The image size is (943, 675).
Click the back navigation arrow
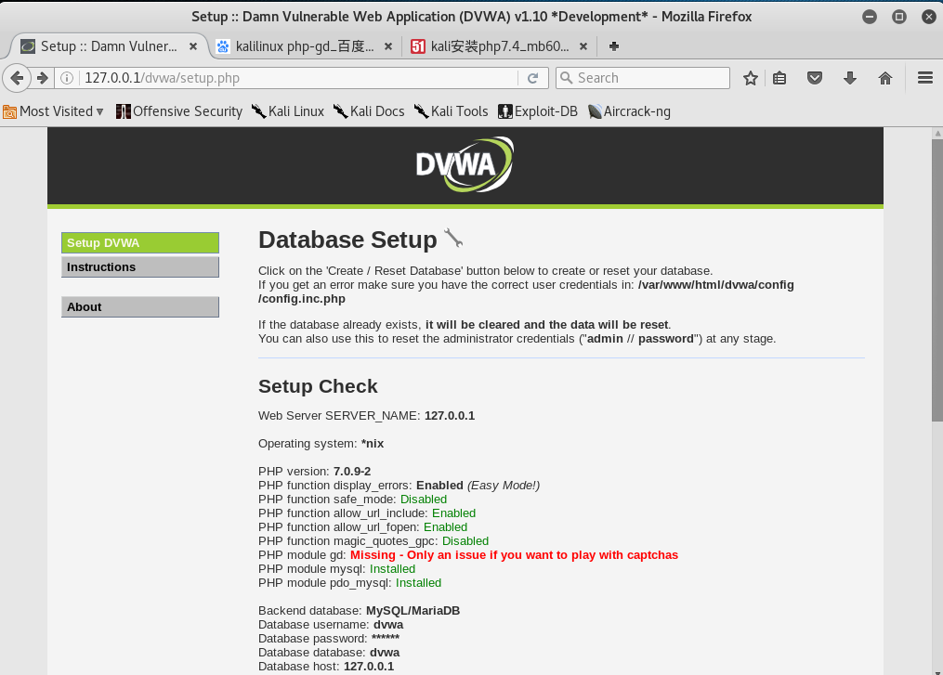[17, 78]
